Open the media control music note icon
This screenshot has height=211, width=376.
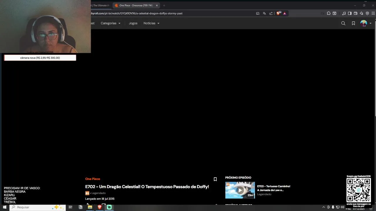(x=344, y=13)
